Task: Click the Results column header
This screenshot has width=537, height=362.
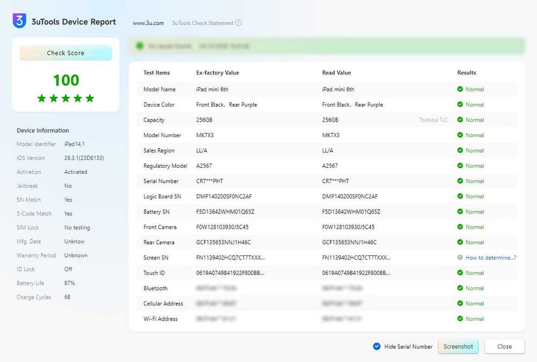Action: 467,73
